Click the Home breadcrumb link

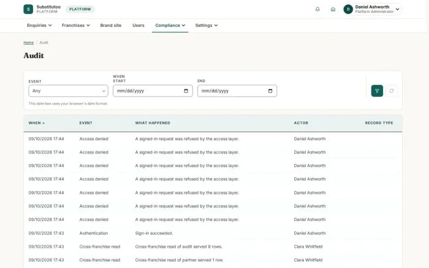click(28, 43)
